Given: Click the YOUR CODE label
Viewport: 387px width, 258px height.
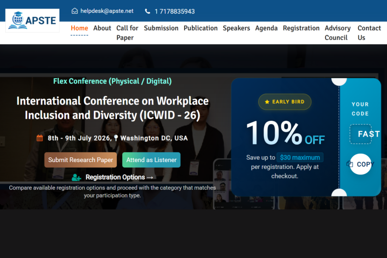Looking at the screenshot, I should click(360, 109).
